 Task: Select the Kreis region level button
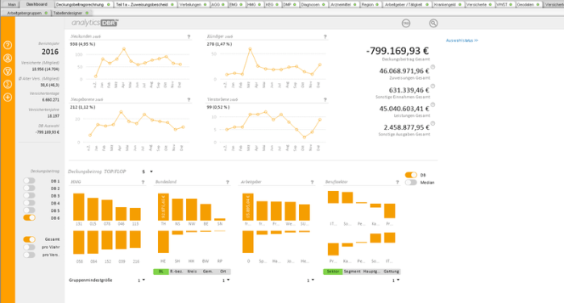coord(192,272)
